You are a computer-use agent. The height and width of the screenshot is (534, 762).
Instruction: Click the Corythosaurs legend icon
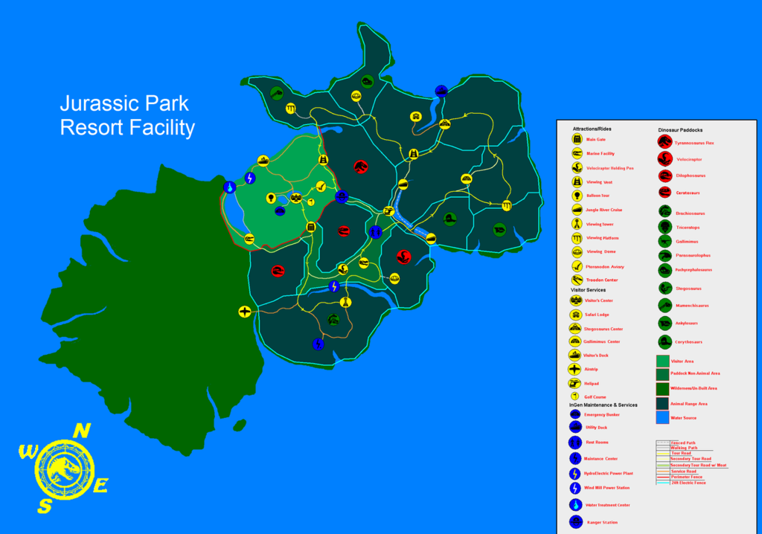click(x=665, y=342)
